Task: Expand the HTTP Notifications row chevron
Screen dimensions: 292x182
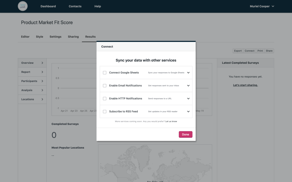Action: point(188,99)
